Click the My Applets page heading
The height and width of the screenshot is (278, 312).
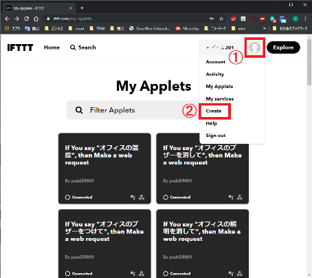[153, 87]
